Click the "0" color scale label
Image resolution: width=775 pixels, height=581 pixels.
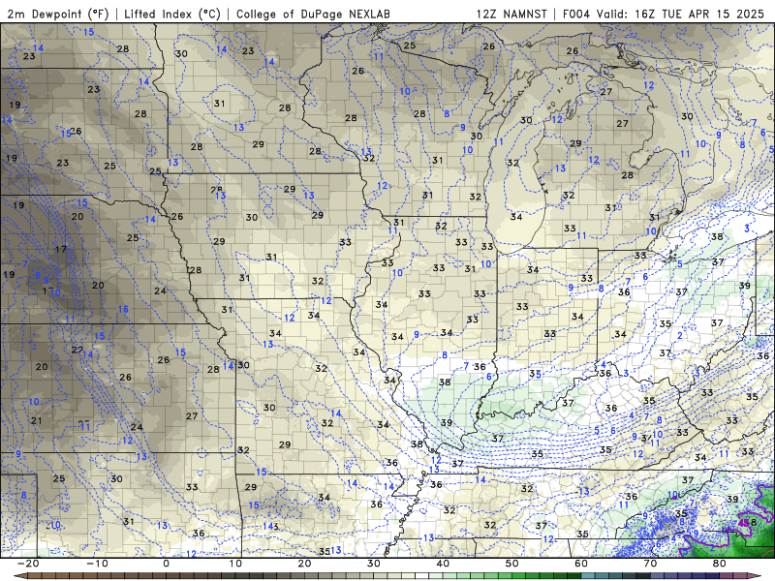click(x=166, y=564)
